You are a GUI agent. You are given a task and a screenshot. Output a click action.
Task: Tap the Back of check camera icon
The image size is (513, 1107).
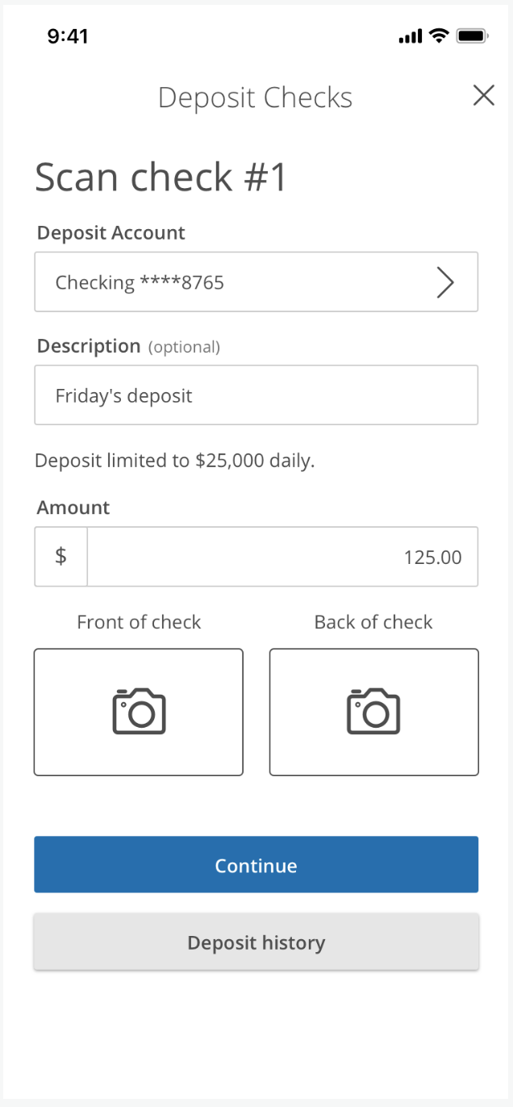[x=373, y=711]
